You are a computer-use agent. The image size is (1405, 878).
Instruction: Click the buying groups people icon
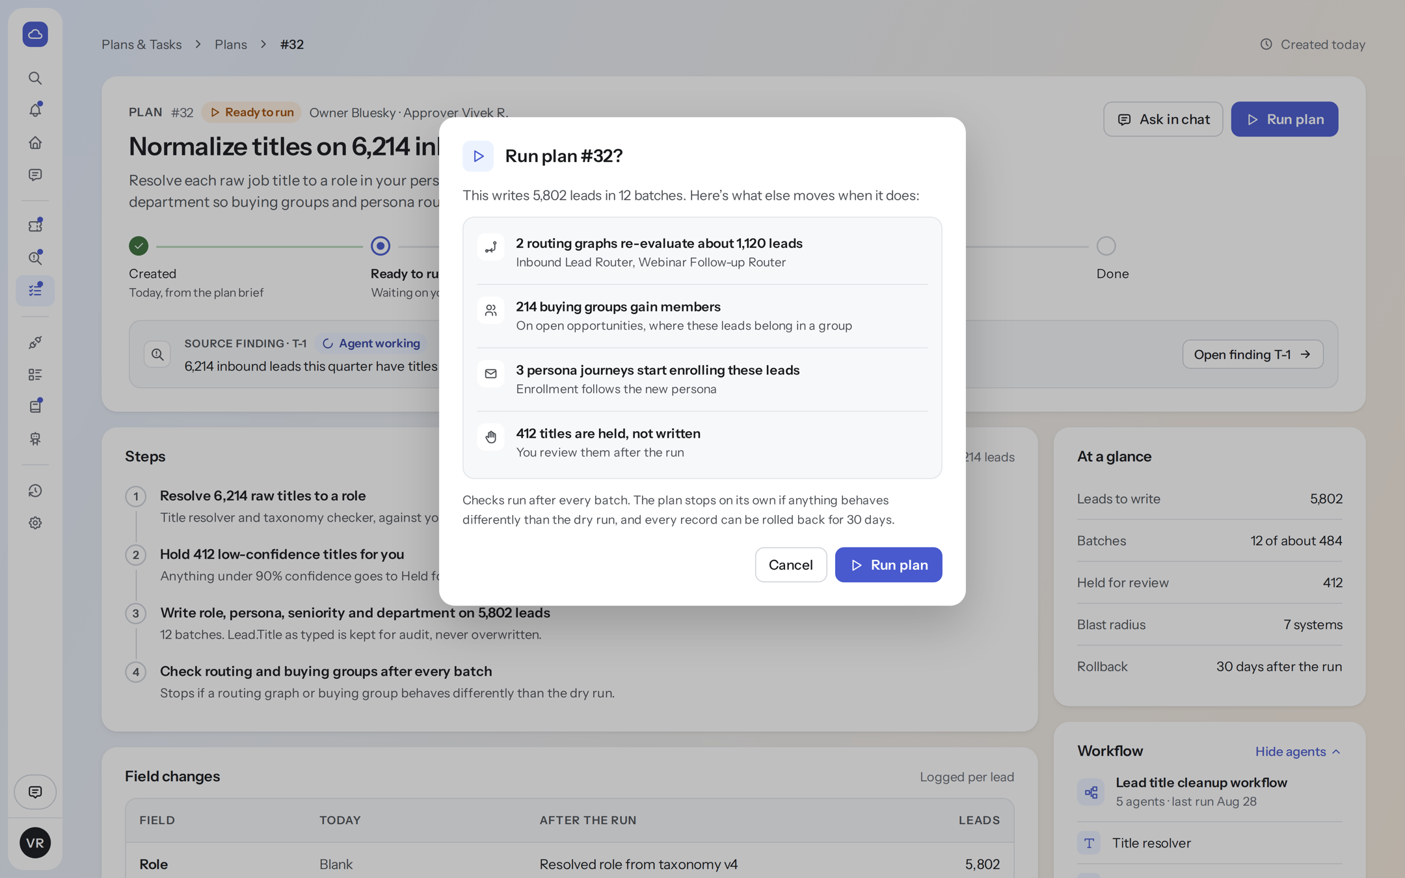click(x=491, y=310)
